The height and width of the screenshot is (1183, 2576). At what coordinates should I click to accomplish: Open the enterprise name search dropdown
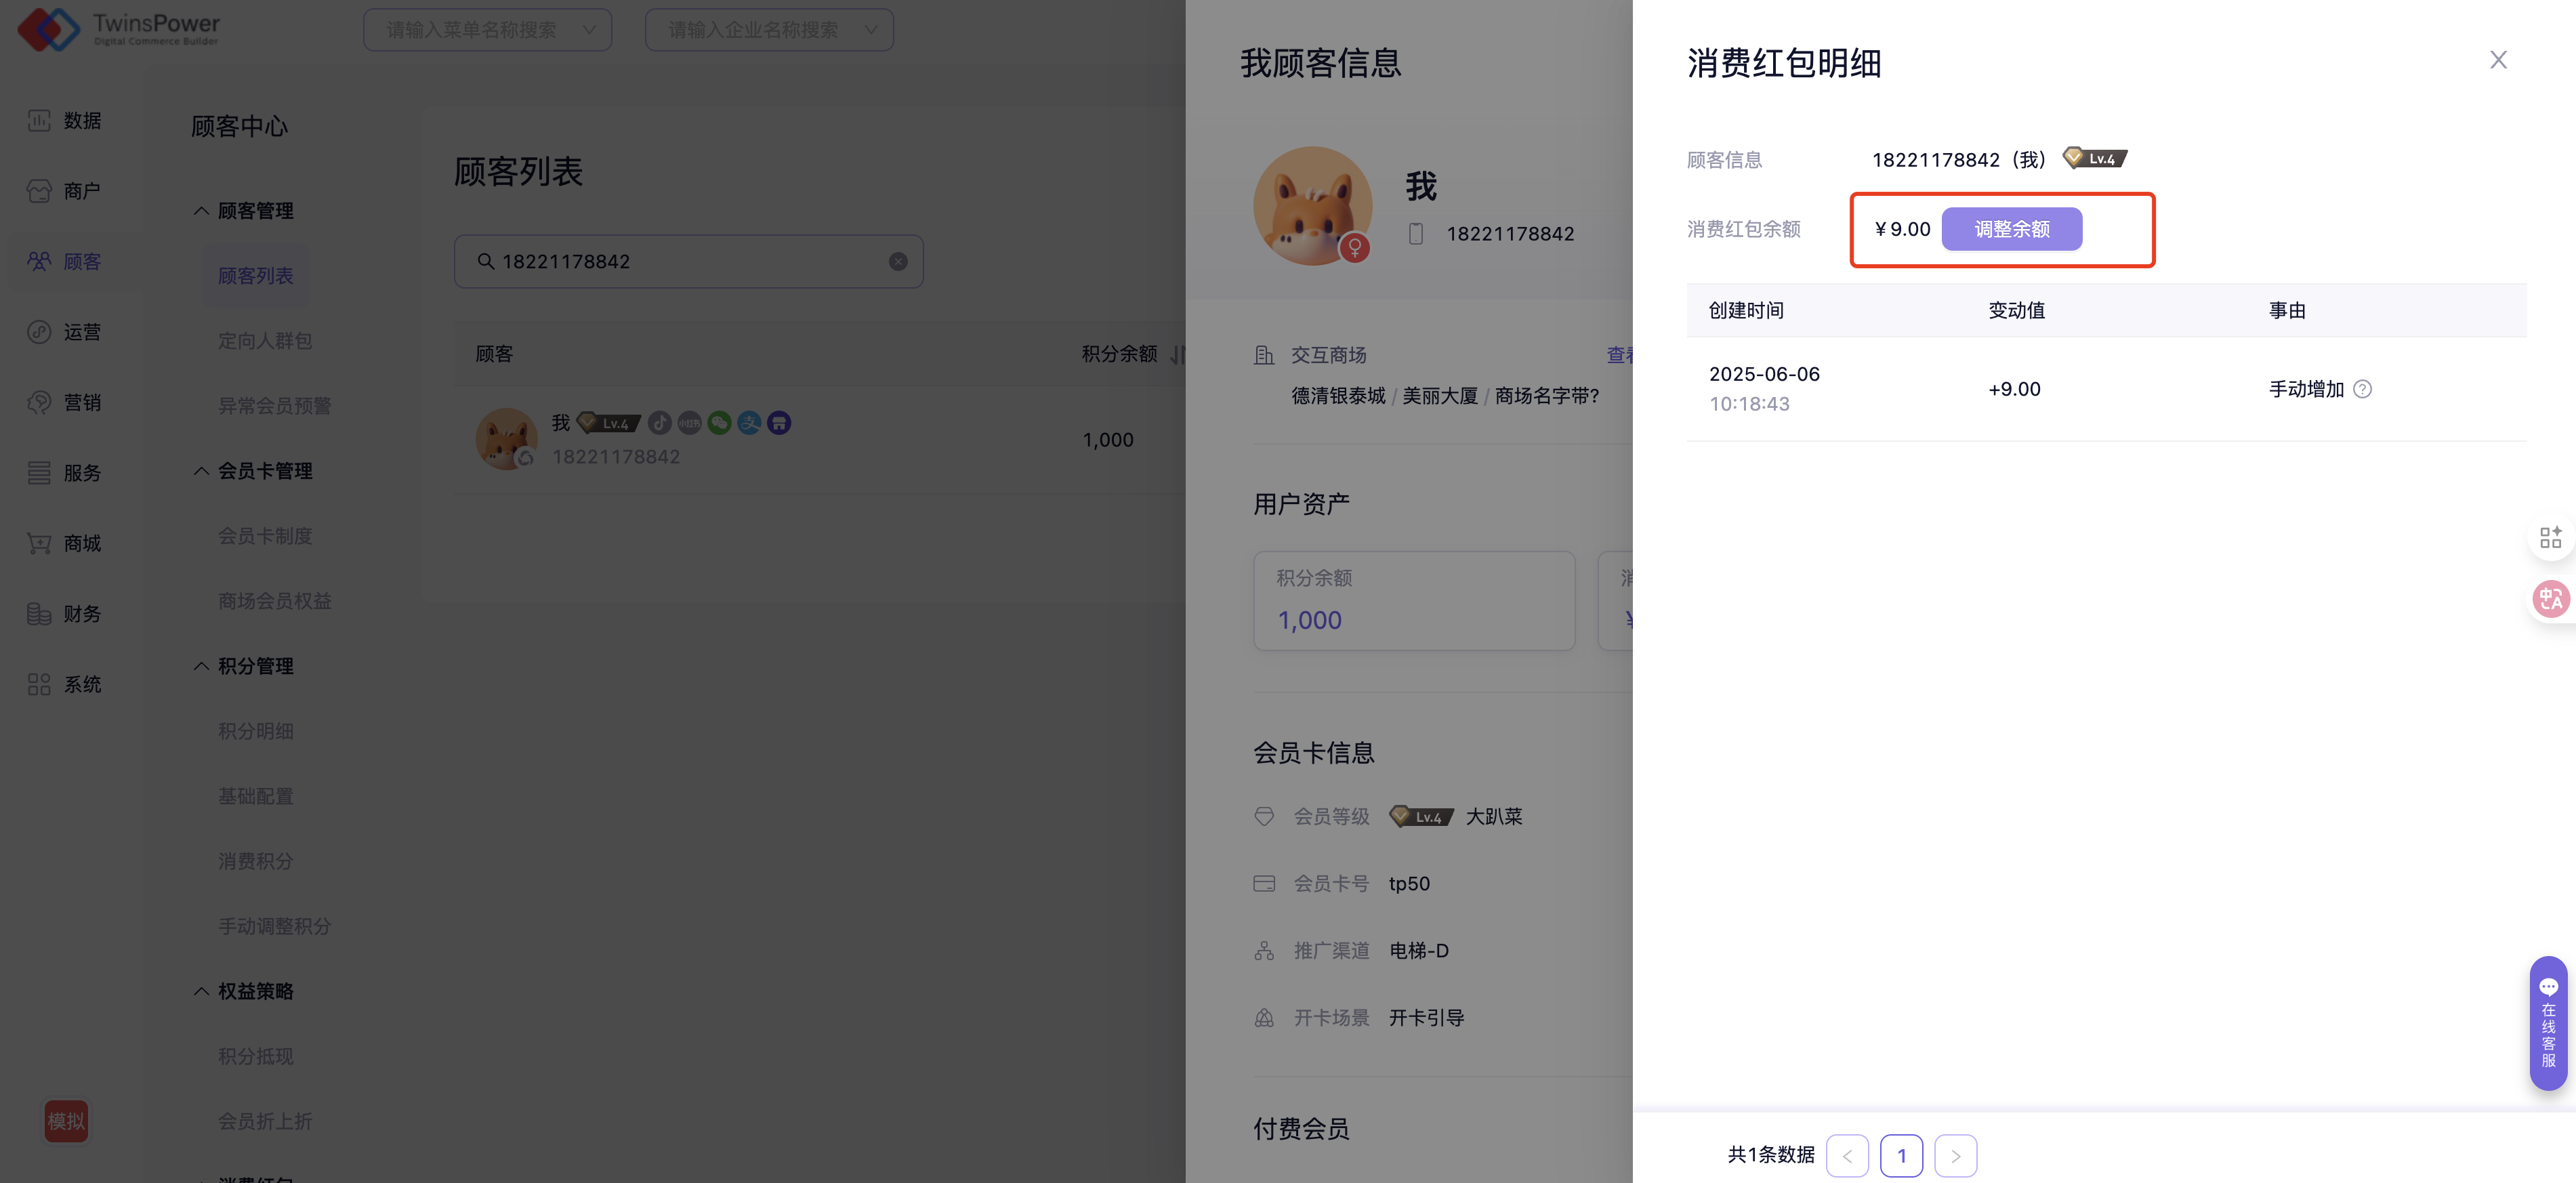click(x=769, y=30)
